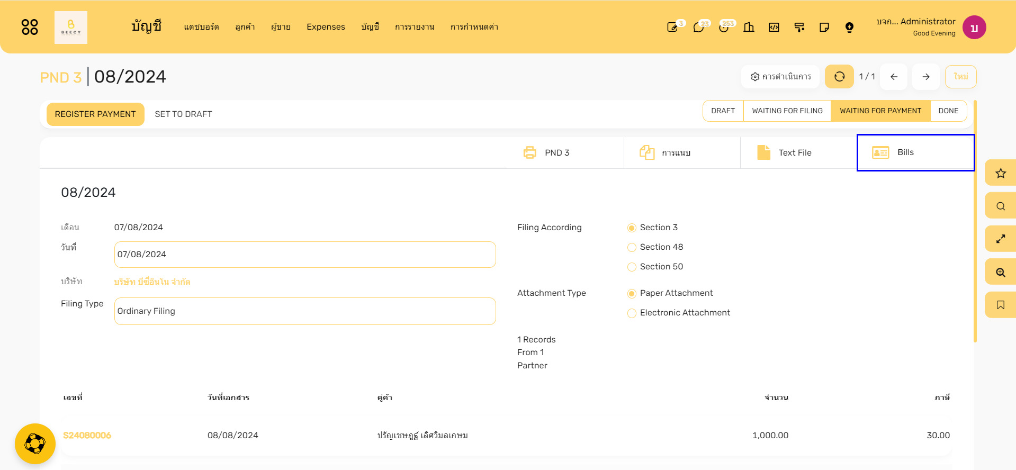
Task: Open the การดำเนินการ actions dropdown
Action: coord(780,77)
